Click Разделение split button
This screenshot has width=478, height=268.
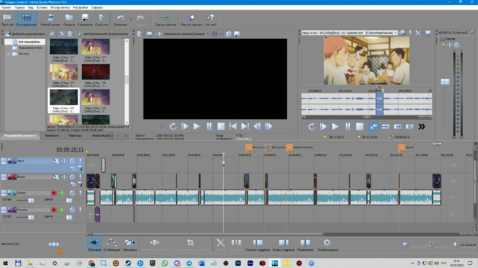(305, 245)
